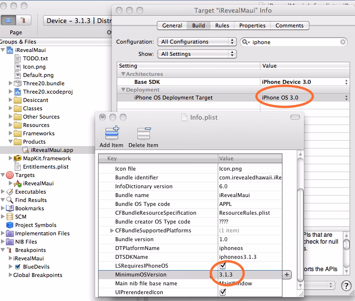
Task: Toggle the LSRequiresIPhoneOS checkbox
Action: pos(223,266)
